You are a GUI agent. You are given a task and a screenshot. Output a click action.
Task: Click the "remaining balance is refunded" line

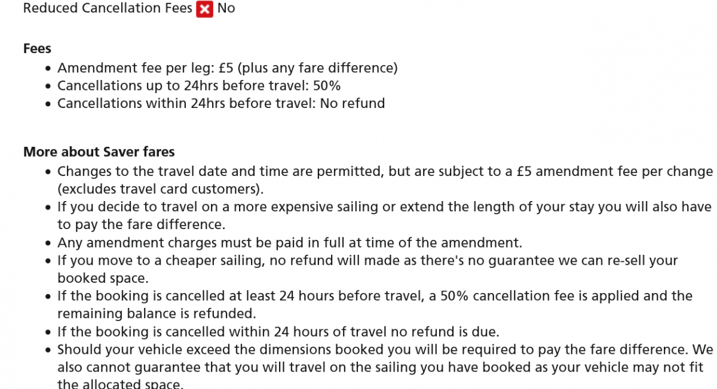coord(157,313)
